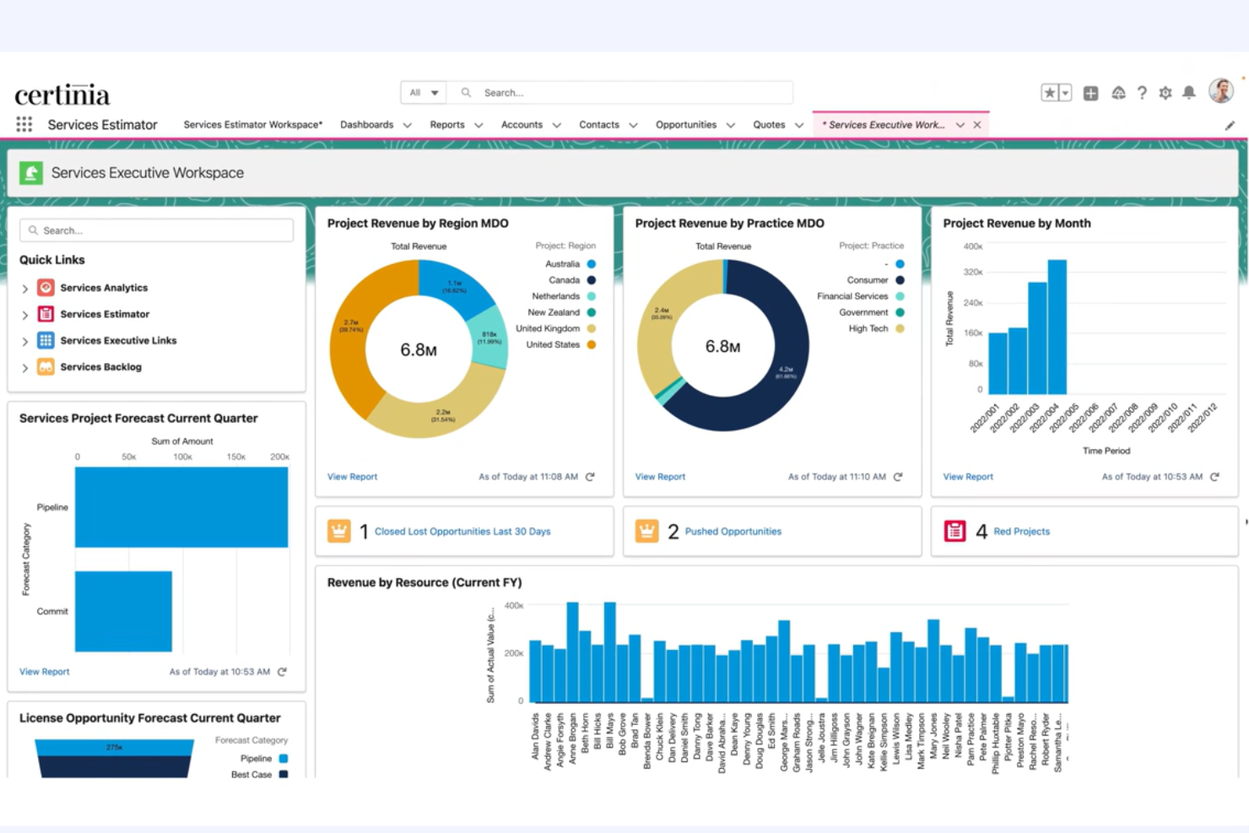Refresh the Project Revenue by Region report
Image resolution: width=1249 pixels, height=833 pixels.
[x=589, y=476]
